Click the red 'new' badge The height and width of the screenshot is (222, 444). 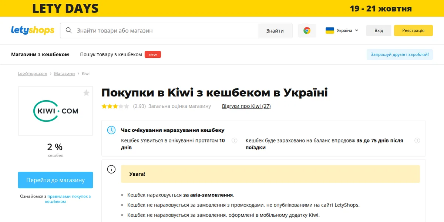(153, 54)
